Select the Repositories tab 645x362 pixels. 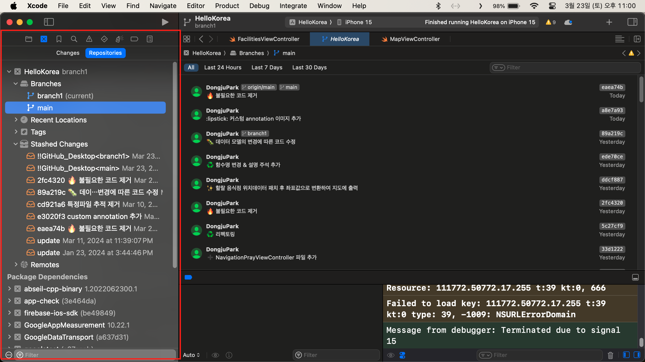click(105, 53)
